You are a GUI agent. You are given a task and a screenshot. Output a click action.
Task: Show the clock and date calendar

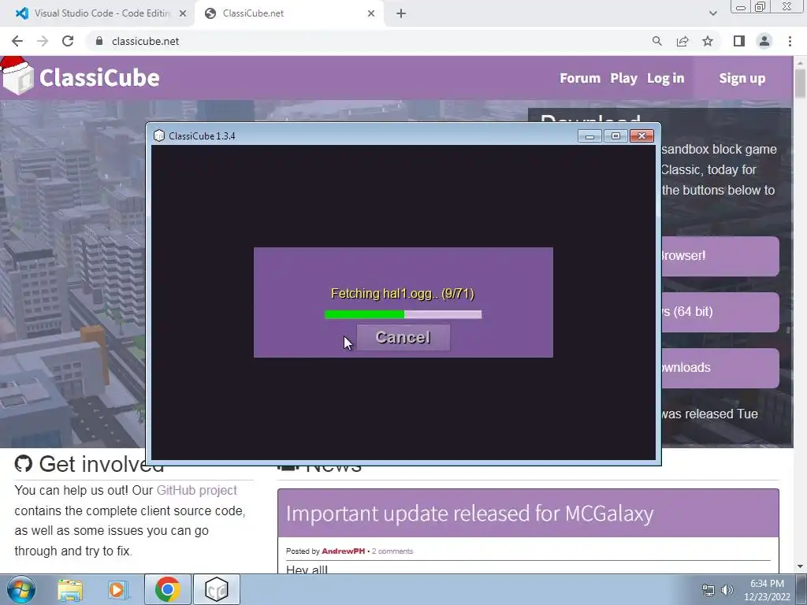tap(767, 590)
